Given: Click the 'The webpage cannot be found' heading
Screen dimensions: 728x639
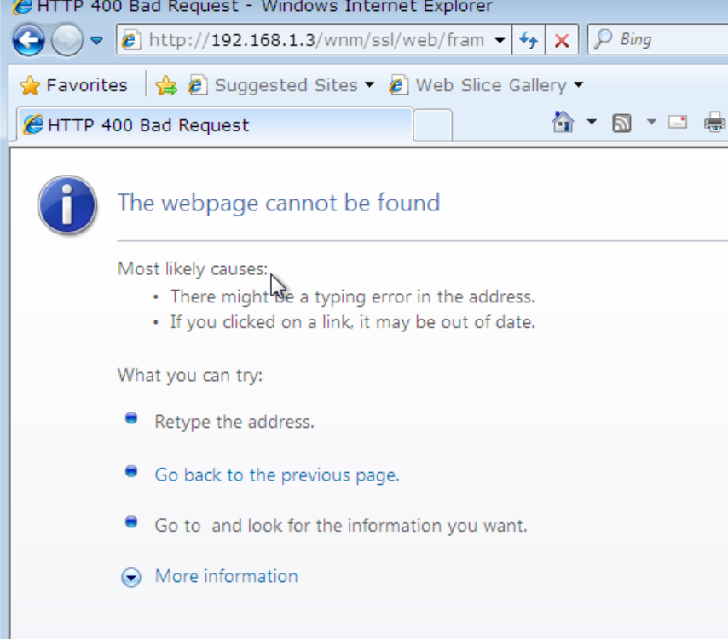Looking at the screenshot, I should click(279, 203).
